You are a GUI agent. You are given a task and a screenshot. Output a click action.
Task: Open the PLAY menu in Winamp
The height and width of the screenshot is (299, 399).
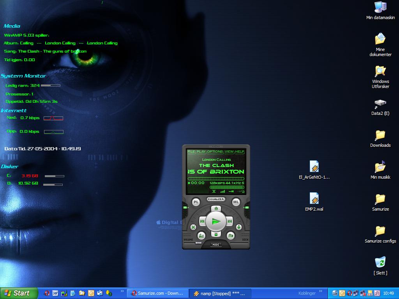click(201, 151)
